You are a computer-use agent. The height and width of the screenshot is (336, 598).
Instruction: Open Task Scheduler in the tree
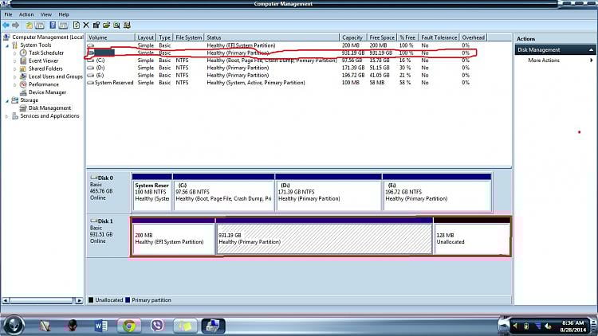[46, 53]
